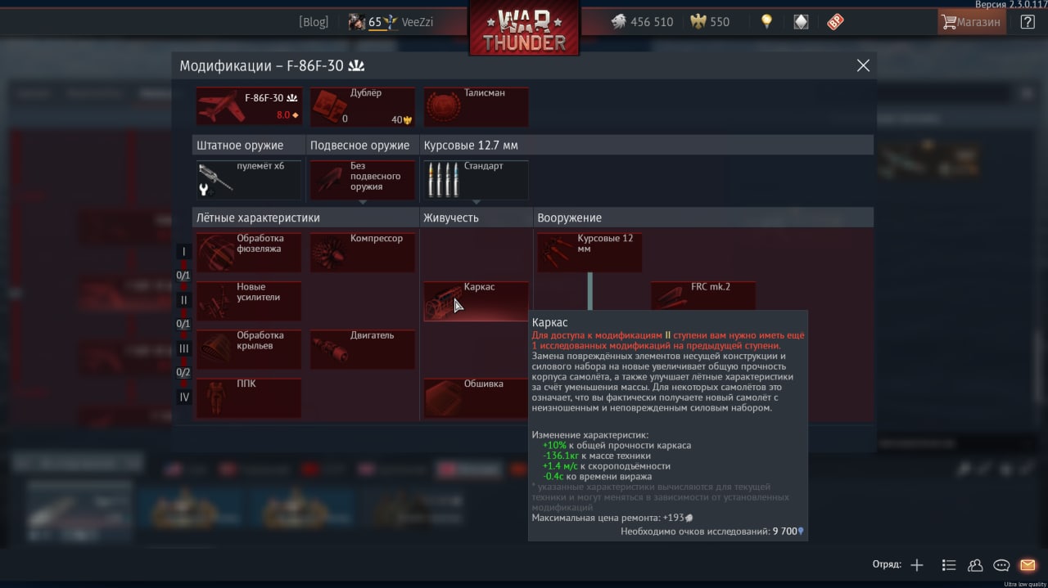Open the Магазин shop button

click(x=972, y=22)
